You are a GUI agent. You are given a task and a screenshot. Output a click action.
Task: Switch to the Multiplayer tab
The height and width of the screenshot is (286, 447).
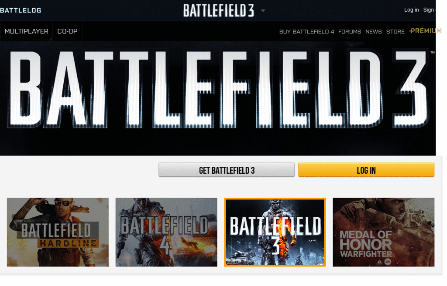point(27,31)
